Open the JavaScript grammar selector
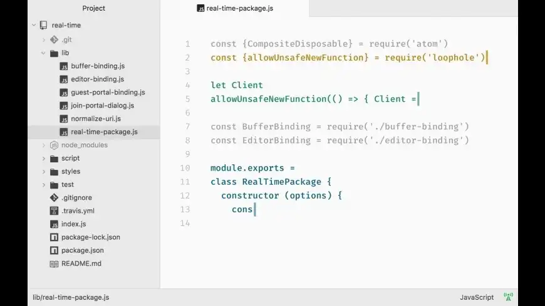This screenshot has width=545, height=306. pyautogui.click(x=477, y=297)
